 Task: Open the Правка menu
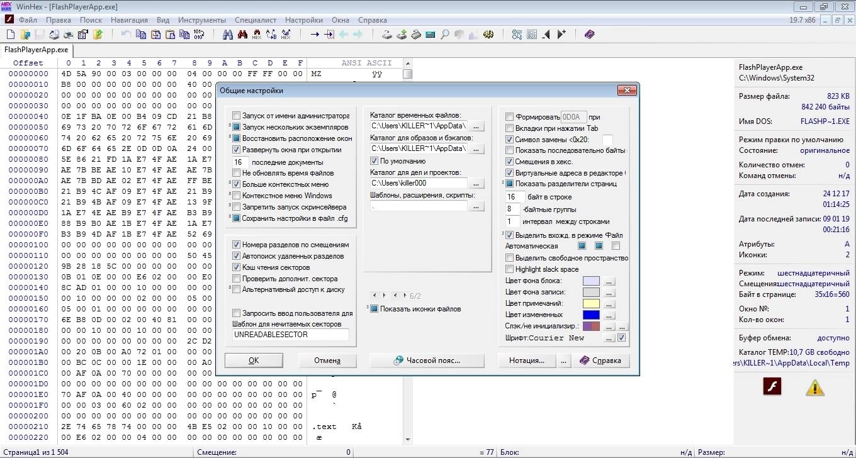click(x=59, y=20)
